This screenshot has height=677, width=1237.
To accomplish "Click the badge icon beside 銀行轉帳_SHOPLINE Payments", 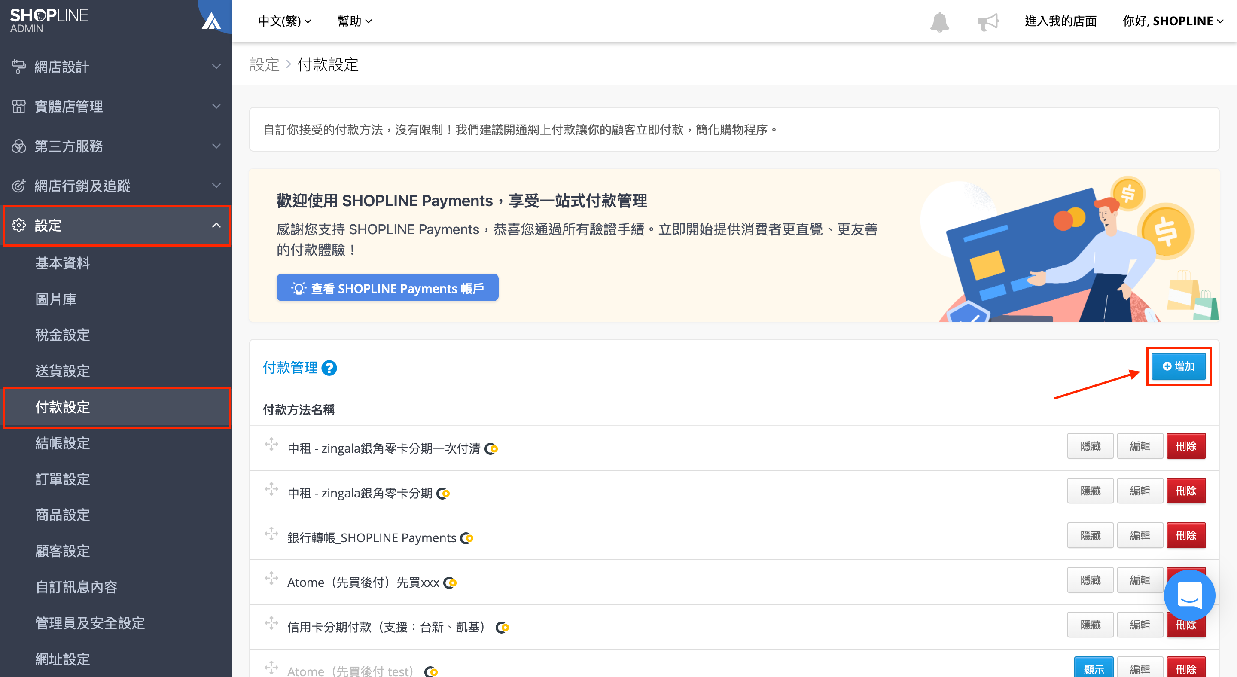I will pos(467,538).
